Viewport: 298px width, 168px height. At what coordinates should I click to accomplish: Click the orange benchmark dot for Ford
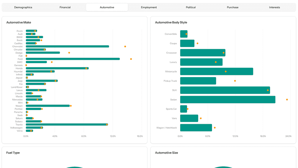pos(131,59)
